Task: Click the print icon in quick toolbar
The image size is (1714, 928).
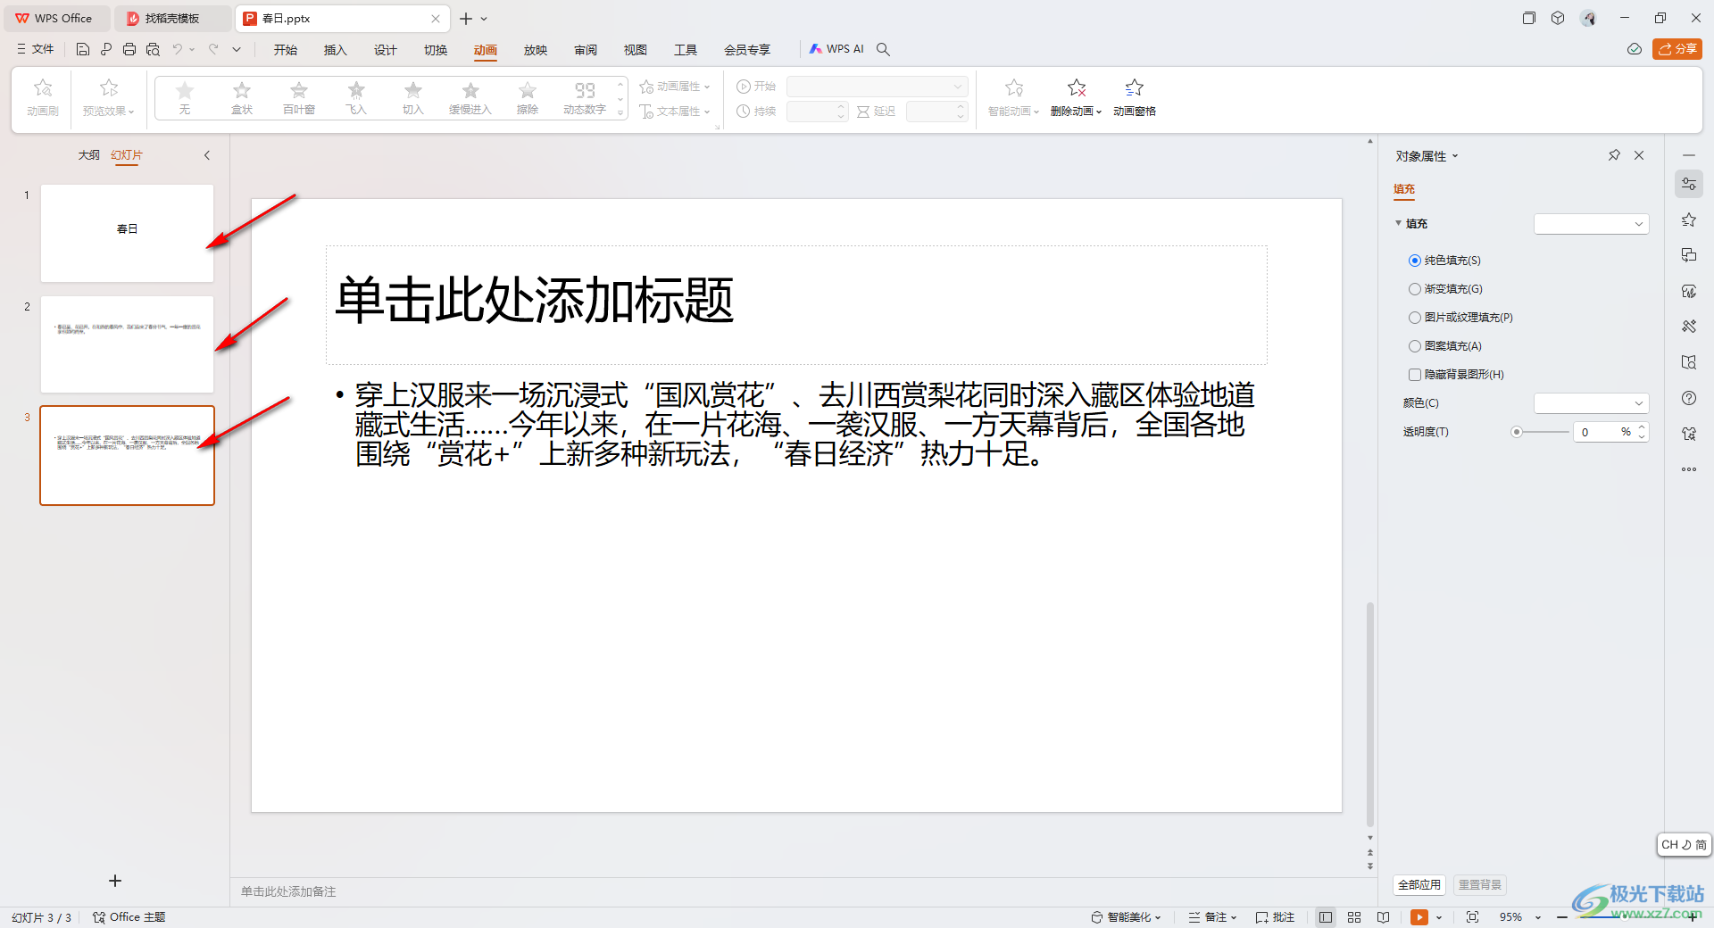Action: click(x=129, y=50)
